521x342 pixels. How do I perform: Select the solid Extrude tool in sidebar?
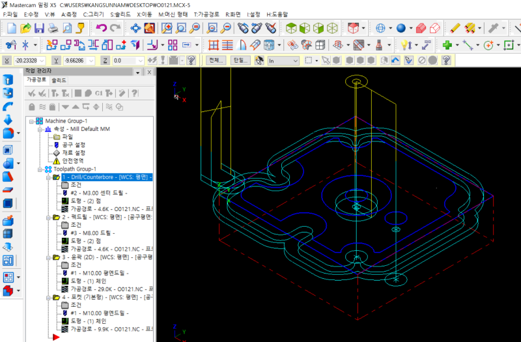click(x=8, y=79)
